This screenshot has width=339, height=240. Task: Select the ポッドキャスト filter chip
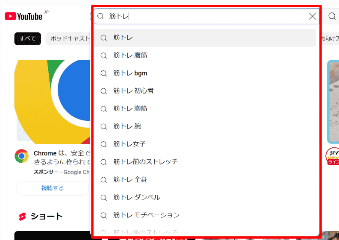click(x=68, y=38)
